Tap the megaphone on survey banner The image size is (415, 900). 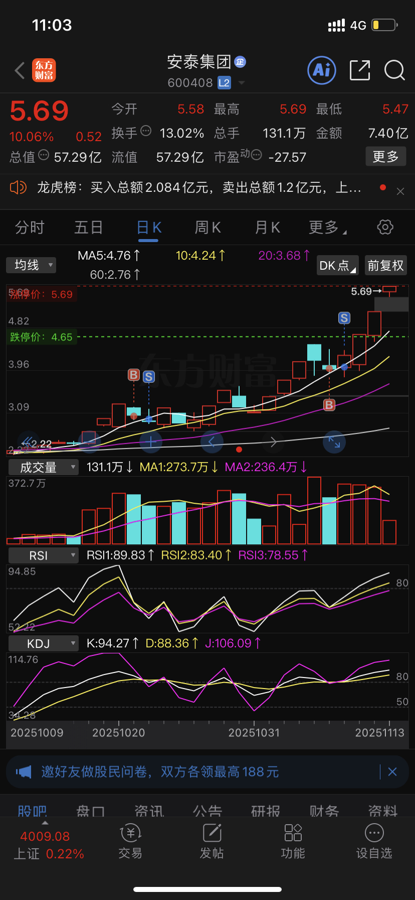point(24,771)
